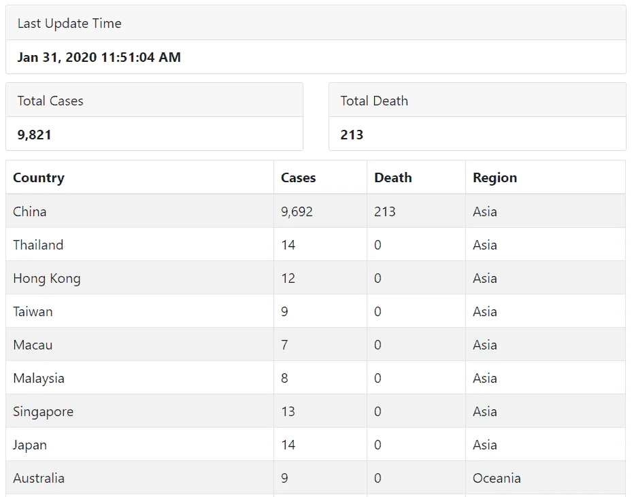634x497 pixels.
Task: Select the Region cell of China row
Action: pyautogui.click(x=546, y=211)
